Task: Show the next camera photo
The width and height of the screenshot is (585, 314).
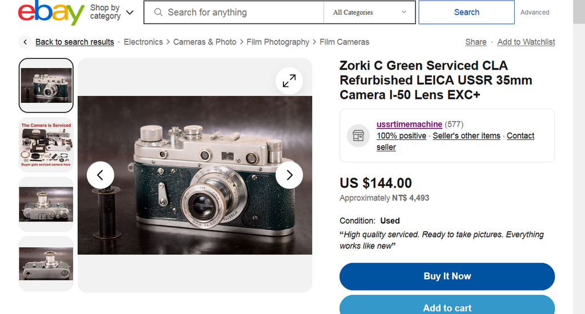Action: pyautogui.click(x=289, y=175)
